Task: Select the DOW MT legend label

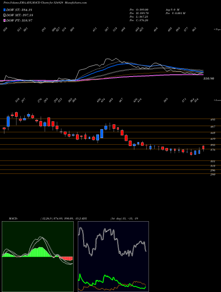Action: [19, 15]
